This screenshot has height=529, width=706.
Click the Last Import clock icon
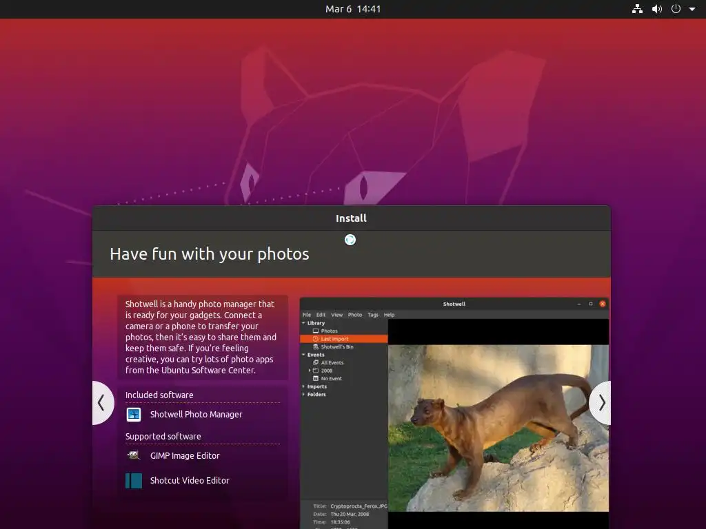tap(316, 339)
